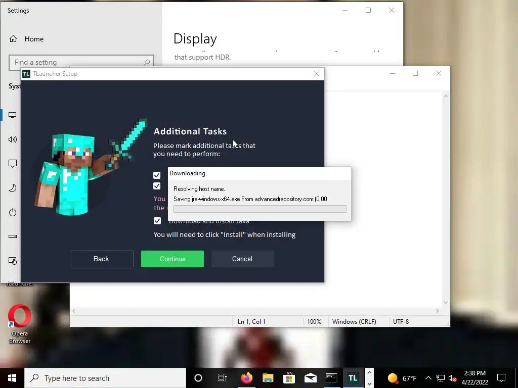Viewport: 518px width, 388px height.
Task: Select Notifications icon in Settings sidebar
Action: tap(13, 164)
